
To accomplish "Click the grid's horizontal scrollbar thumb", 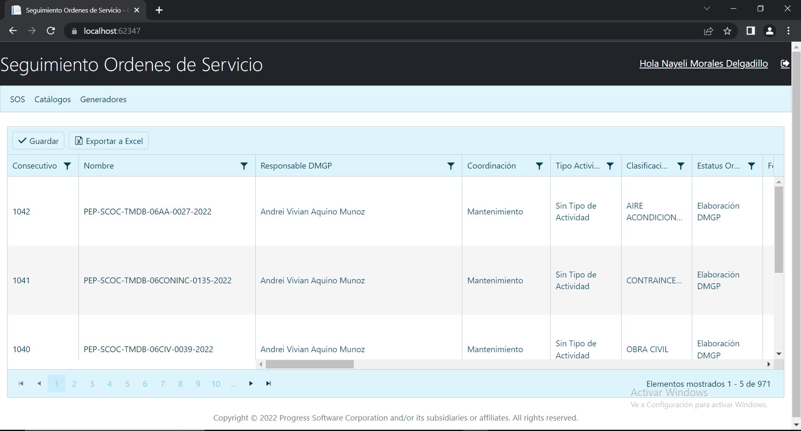I will [310, 364].
